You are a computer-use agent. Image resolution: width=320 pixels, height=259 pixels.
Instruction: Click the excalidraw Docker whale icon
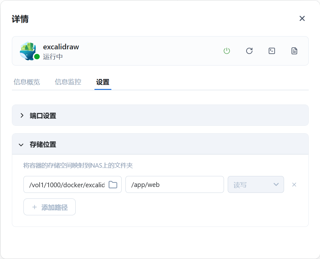point(28,51)
